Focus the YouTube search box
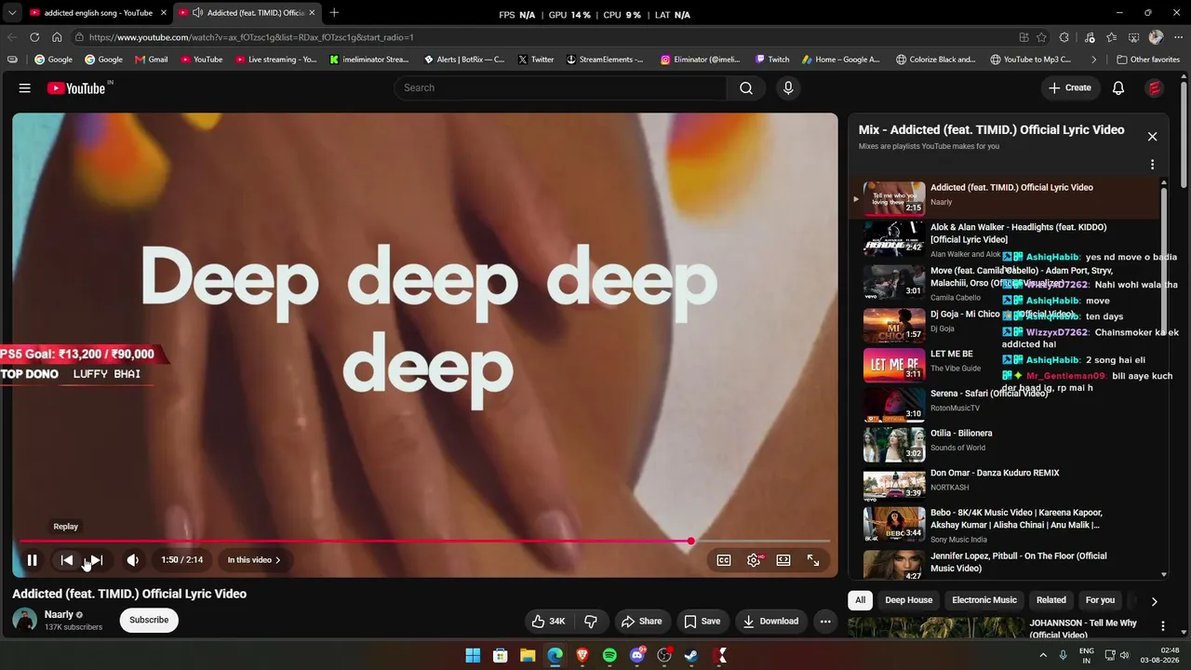The height and width of the screenshot is (670, 1191). click(x=560, y=88)
